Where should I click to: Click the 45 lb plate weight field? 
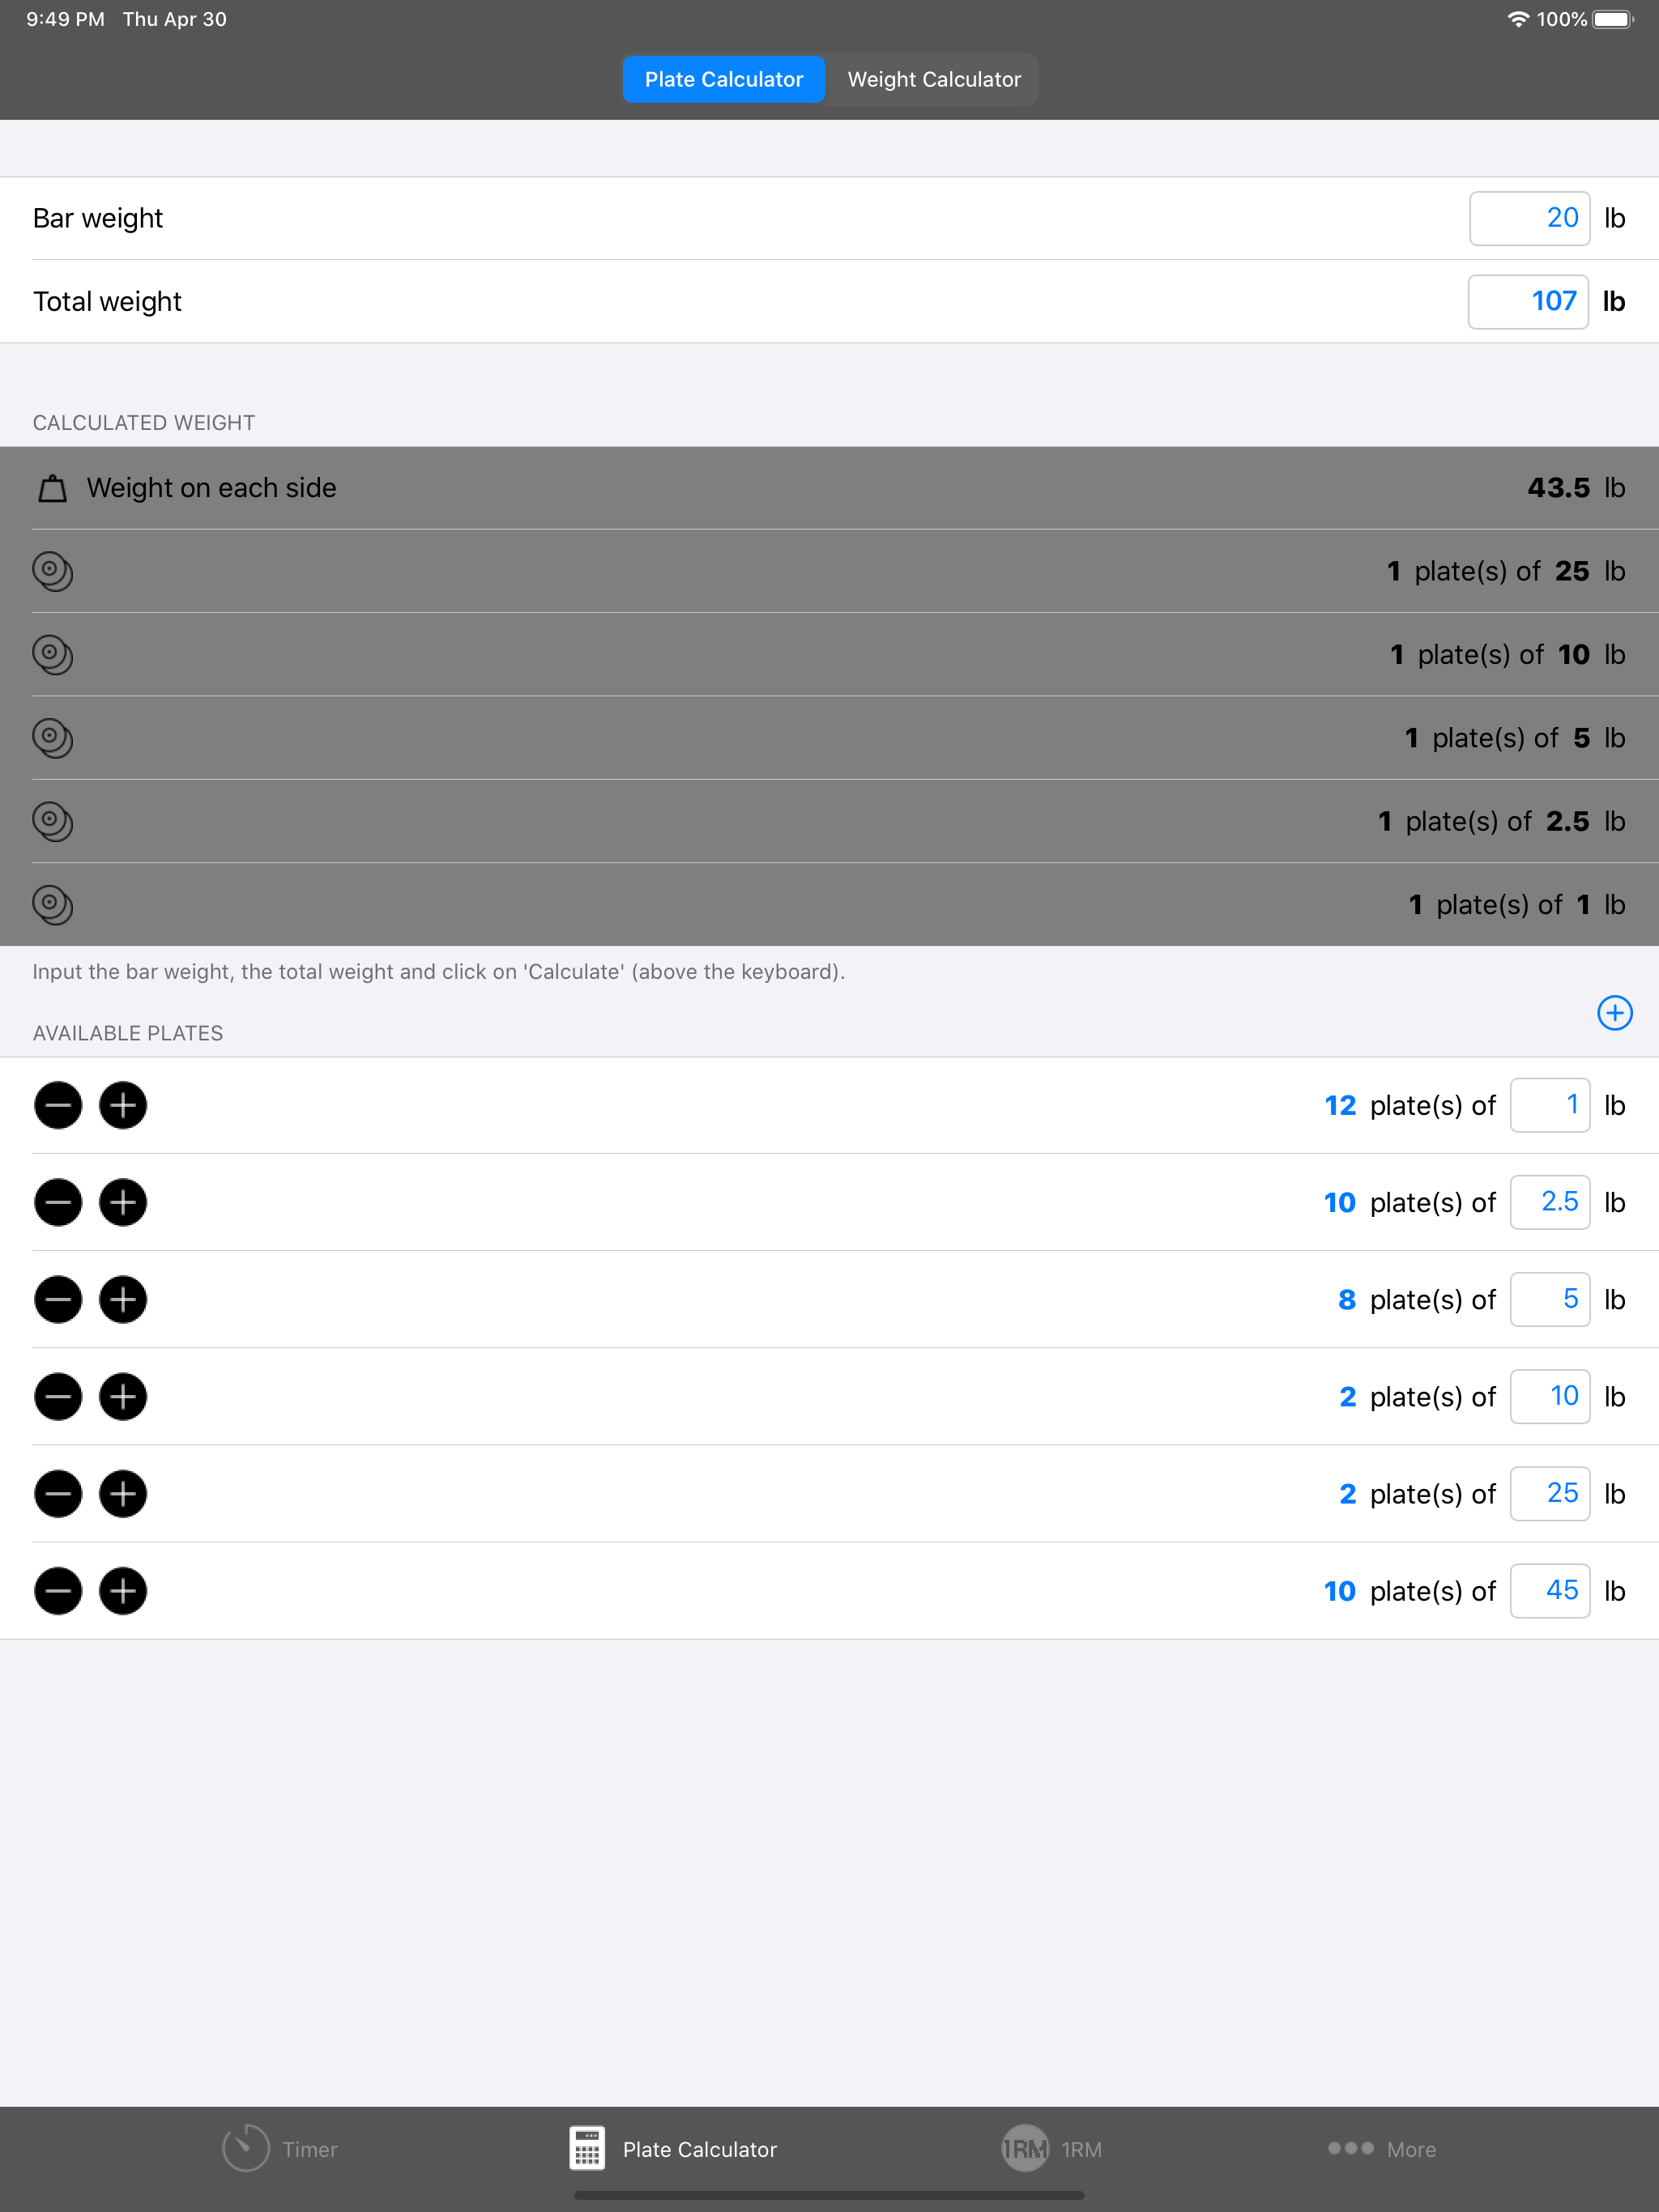tap(1550, 1590)
